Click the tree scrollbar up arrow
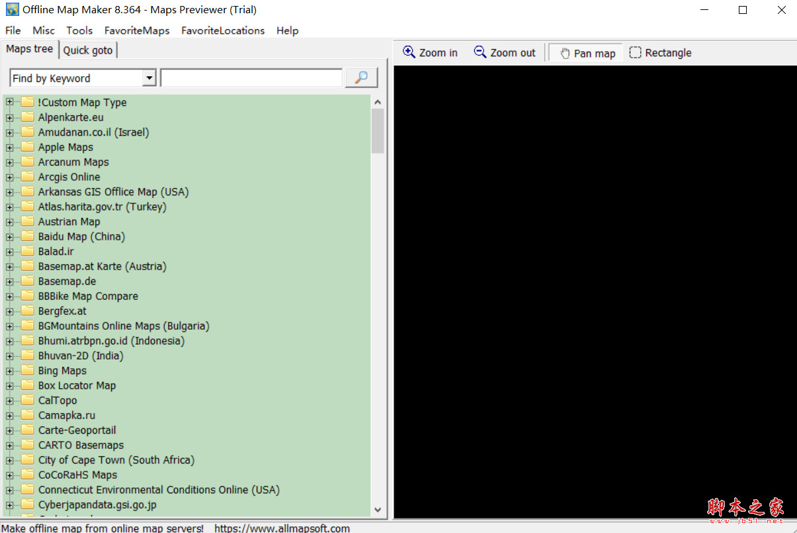The width and height of the screenshot is (797, 533). [x=378, y=102]
